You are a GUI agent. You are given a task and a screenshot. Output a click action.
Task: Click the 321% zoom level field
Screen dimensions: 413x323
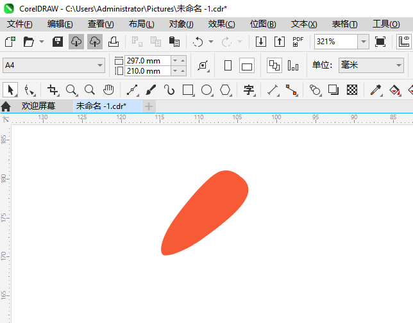coord(336,42)
